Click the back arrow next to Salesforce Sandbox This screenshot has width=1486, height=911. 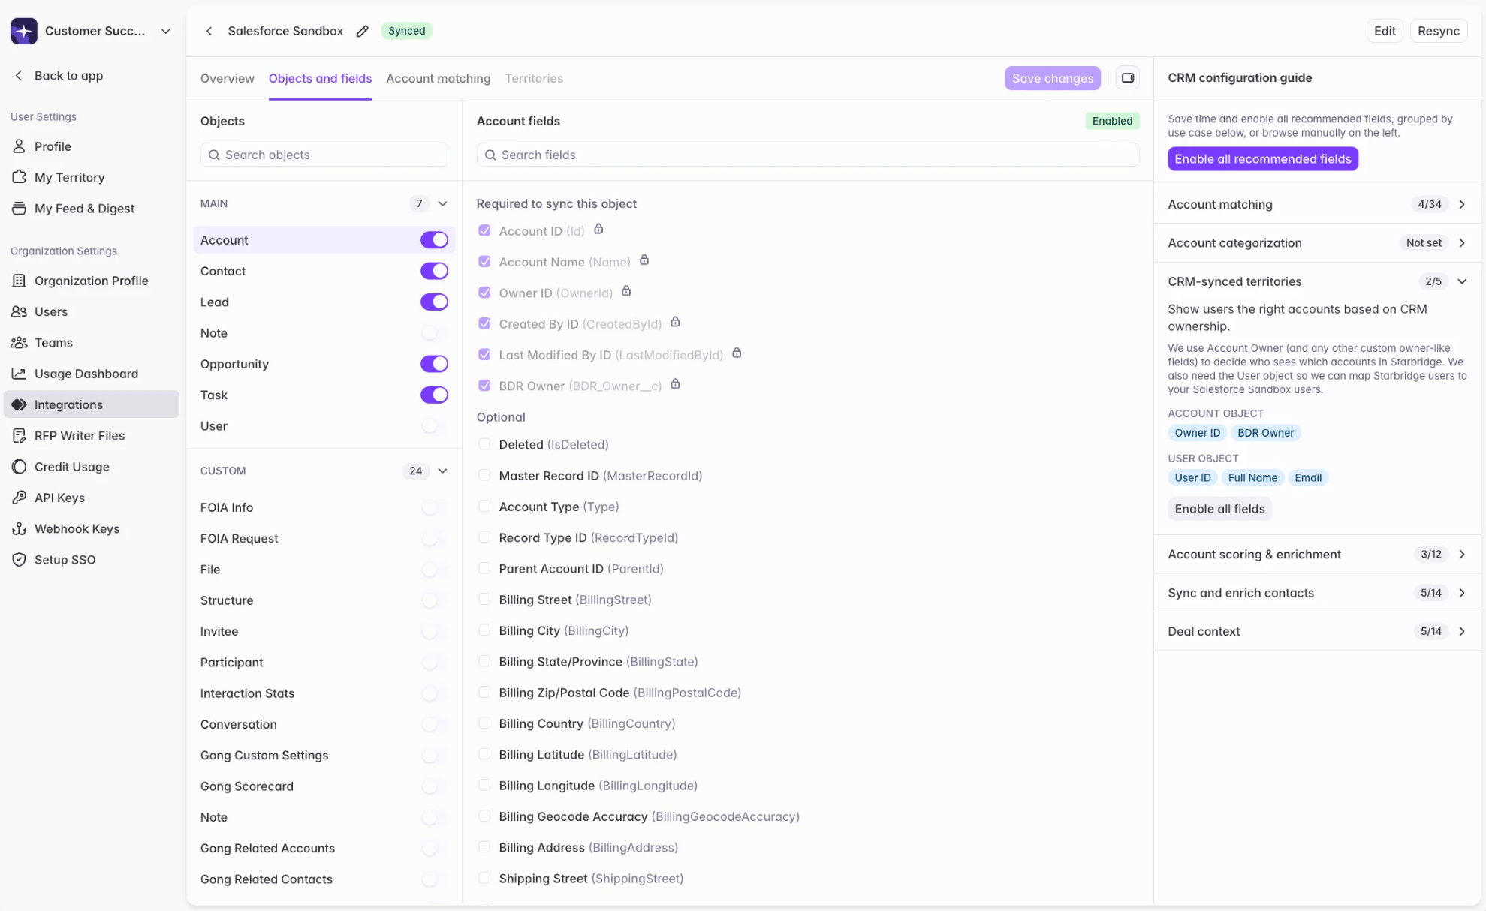coord(209,31)
